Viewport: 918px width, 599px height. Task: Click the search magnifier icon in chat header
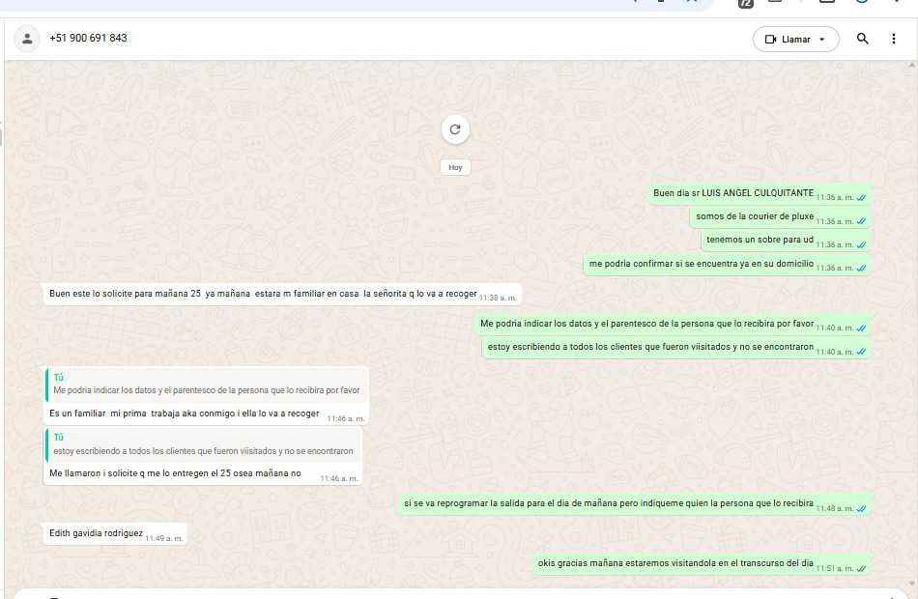(863, 39)
